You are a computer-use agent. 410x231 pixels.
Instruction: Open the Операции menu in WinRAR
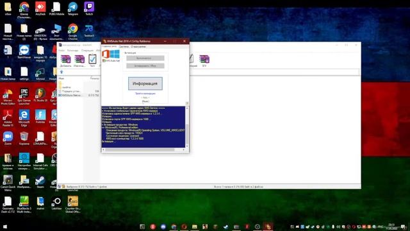click(87, 50)
